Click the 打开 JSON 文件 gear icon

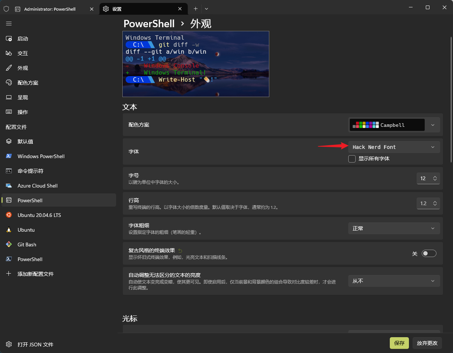[9, 345]
